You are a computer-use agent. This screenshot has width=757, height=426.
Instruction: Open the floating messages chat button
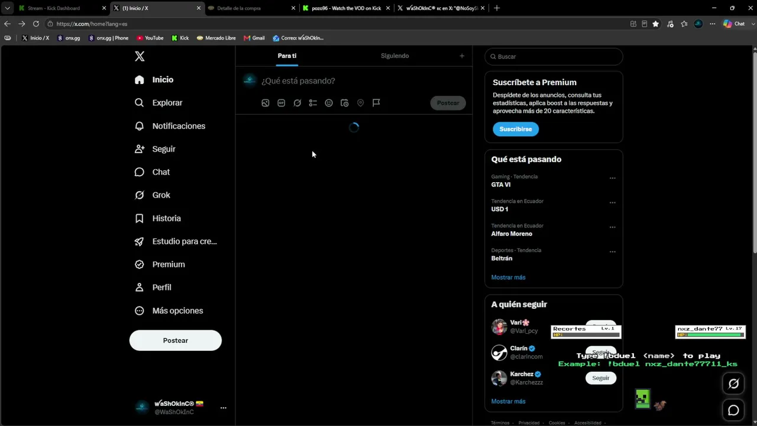pyautogui.click(x=734, y=410)
